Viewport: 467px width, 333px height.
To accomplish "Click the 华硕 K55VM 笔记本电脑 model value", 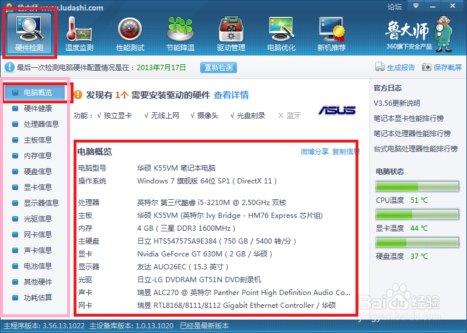I will click(x=176, y=168).
